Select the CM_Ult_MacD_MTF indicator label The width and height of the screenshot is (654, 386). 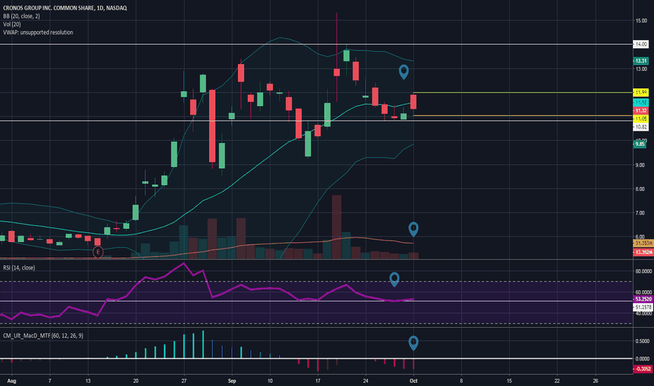click(x=43, y=335)
